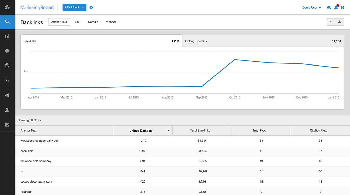The width and height of the screenshot is (350, 195).
Task: Open the clipboard checklist sidebar icon
Action: 7,124
